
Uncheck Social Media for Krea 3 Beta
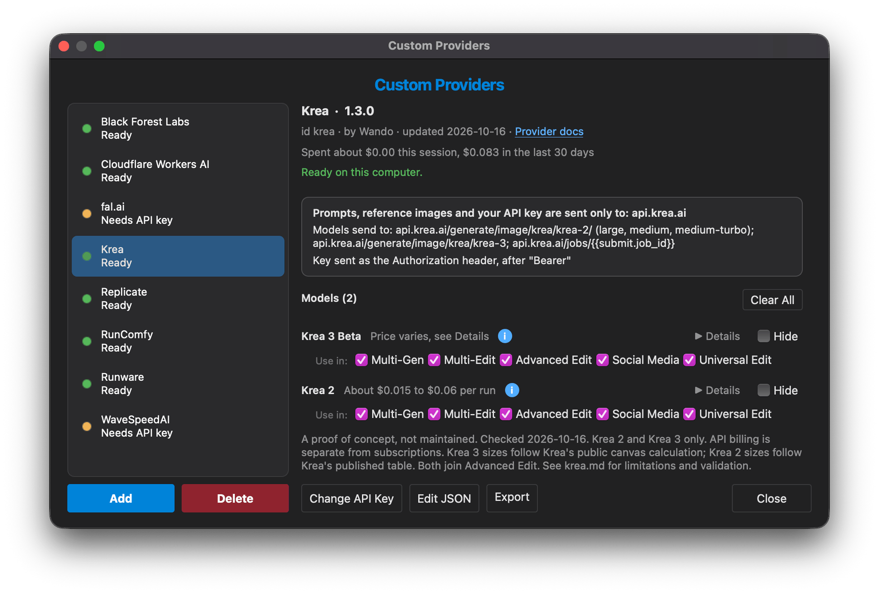pyautogui.click(x=603, y=360)
